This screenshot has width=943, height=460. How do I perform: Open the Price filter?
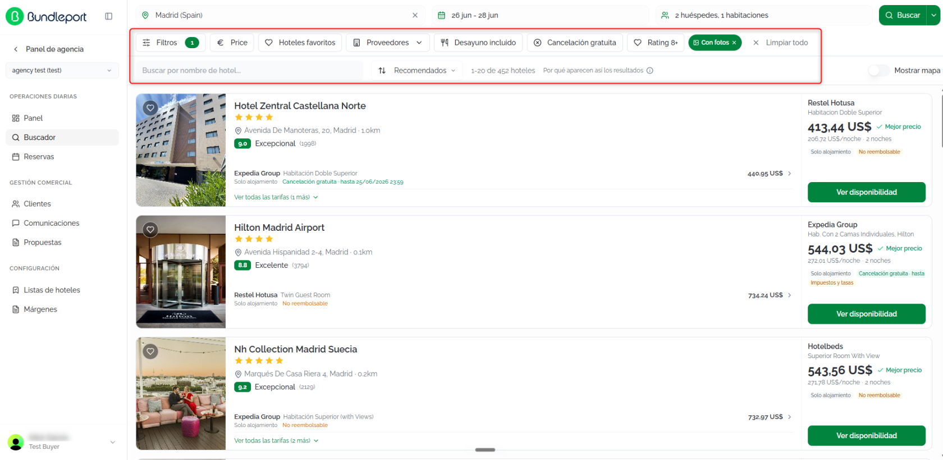(232, 43)
